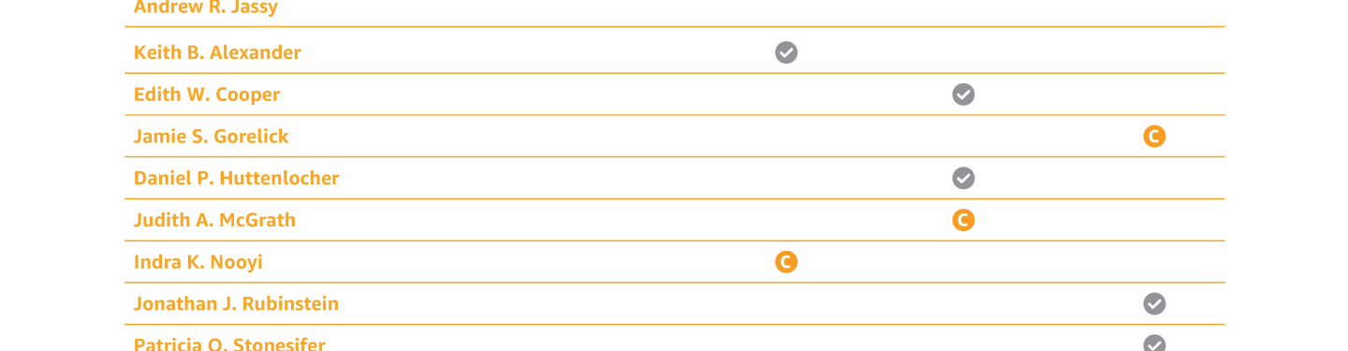Open the Andrew R. Jassy name link

[x=206, y=7]
